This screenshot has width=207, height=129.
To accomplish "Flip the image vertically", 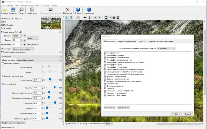I will (90, 18).
